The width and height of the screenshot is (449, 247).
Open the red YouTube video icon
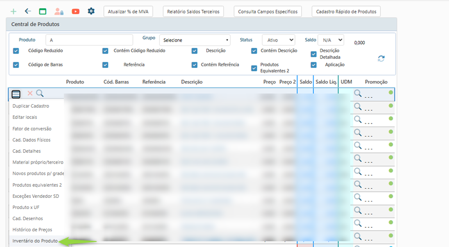click(x=76, y=11)
